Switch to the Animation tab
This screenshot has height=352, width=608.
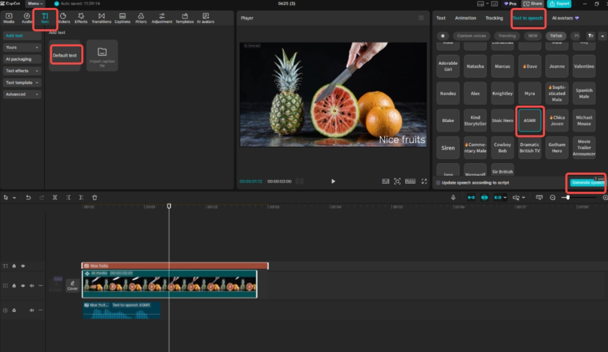pyautogui.click(x=465, y=18)
